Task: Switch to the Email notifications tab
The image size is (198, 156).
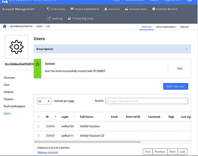Action: 166,27
